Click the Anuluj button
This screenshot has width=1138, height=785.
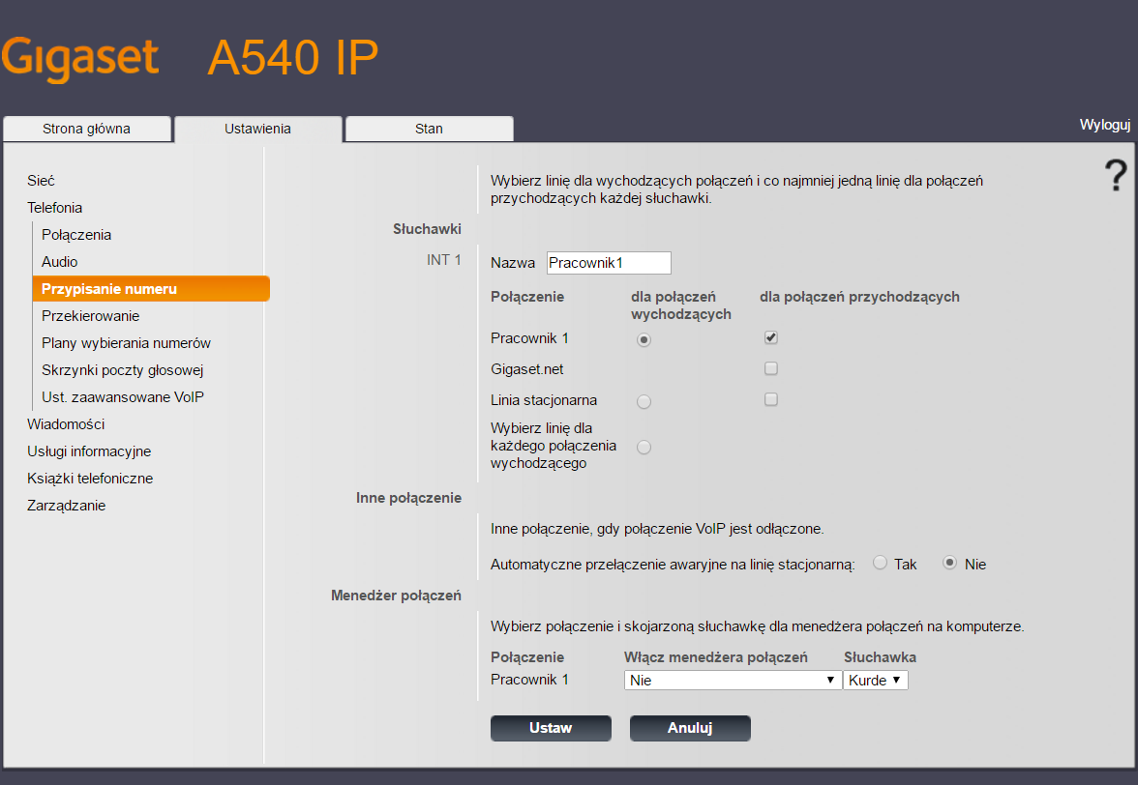click(x=690, y=729)
